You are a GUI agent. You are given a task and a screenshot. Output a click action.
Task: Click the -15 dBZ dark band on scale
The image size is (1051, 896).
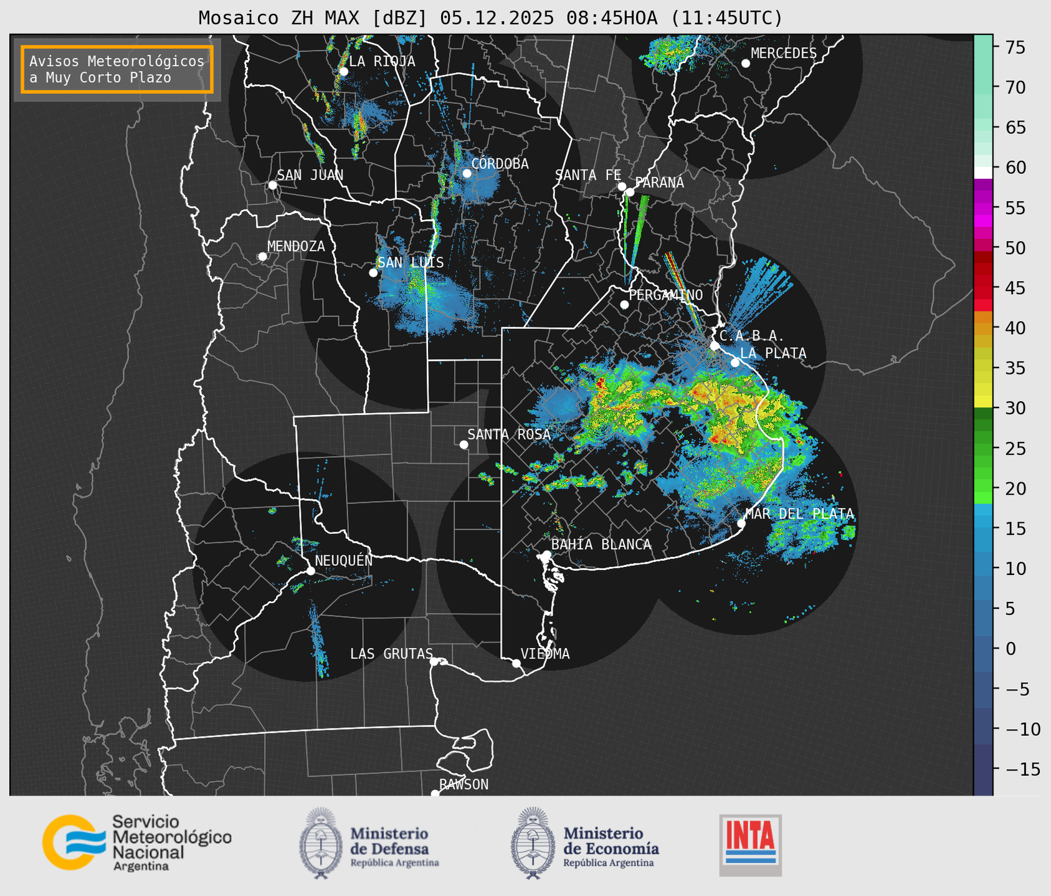coord(983,769)
